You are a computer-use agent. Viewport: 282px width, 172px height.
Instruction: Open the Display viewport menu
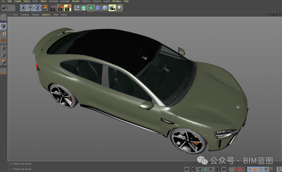click(35, 15)
